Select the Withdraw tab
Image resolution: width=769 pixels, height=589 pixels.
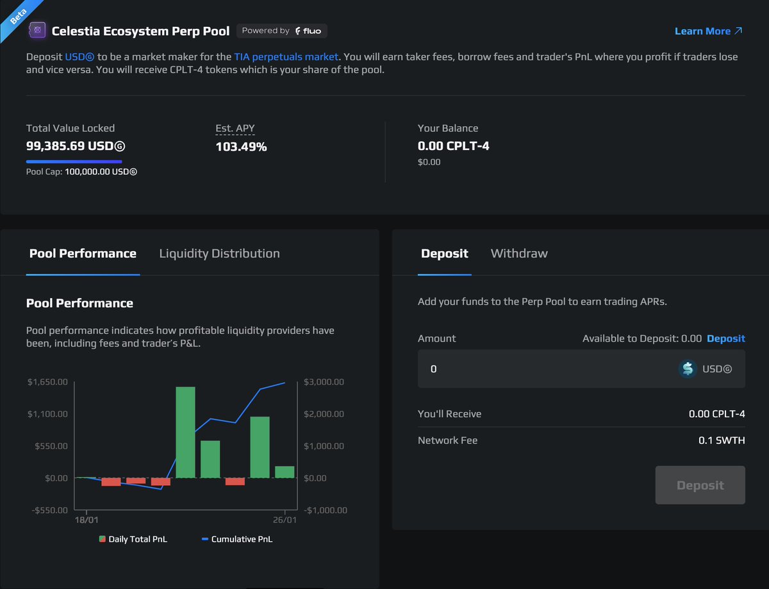519,254
